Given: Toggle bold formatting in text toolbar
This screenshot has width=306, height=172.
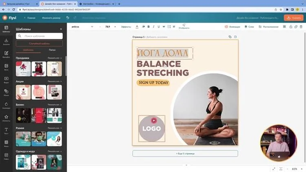Looking at the screenshot, I should click(149, 27).
